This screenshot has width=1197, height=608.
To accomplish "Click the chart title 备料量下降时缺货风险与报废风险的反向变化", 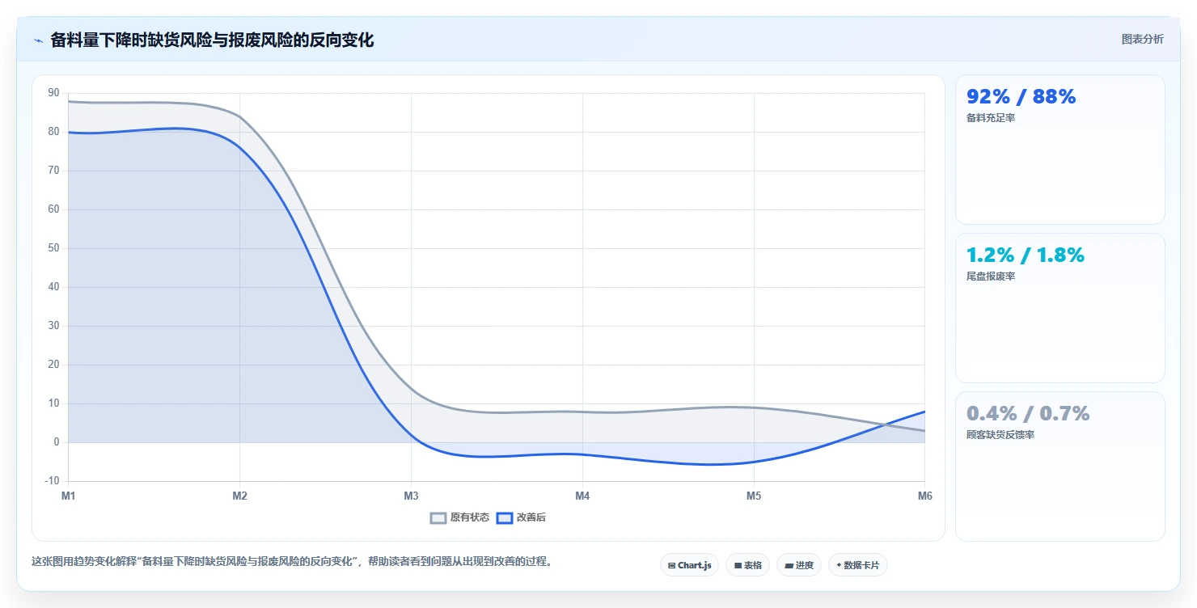I will (212, 40).
